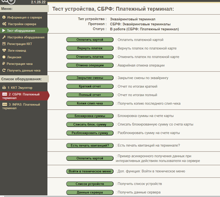Click the Блокировка суммы button

[90, 116]
